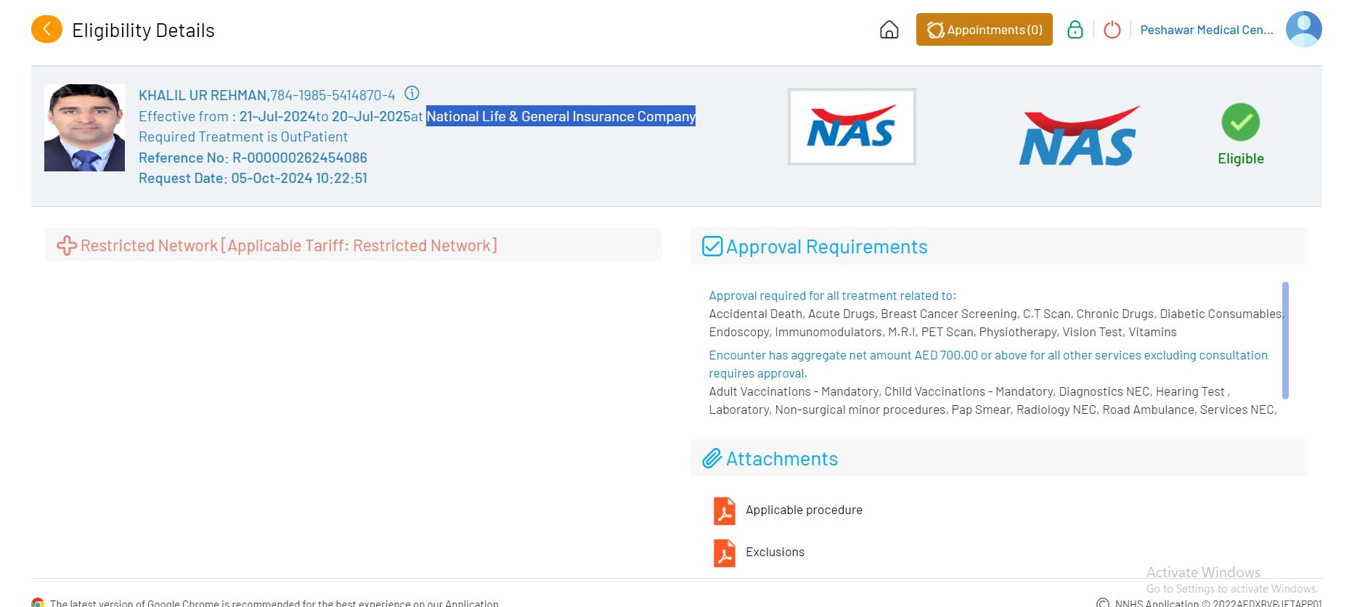Open Peshawar Medical Center account menu
1357x607 pixels.
click(x=1206, y=30)
